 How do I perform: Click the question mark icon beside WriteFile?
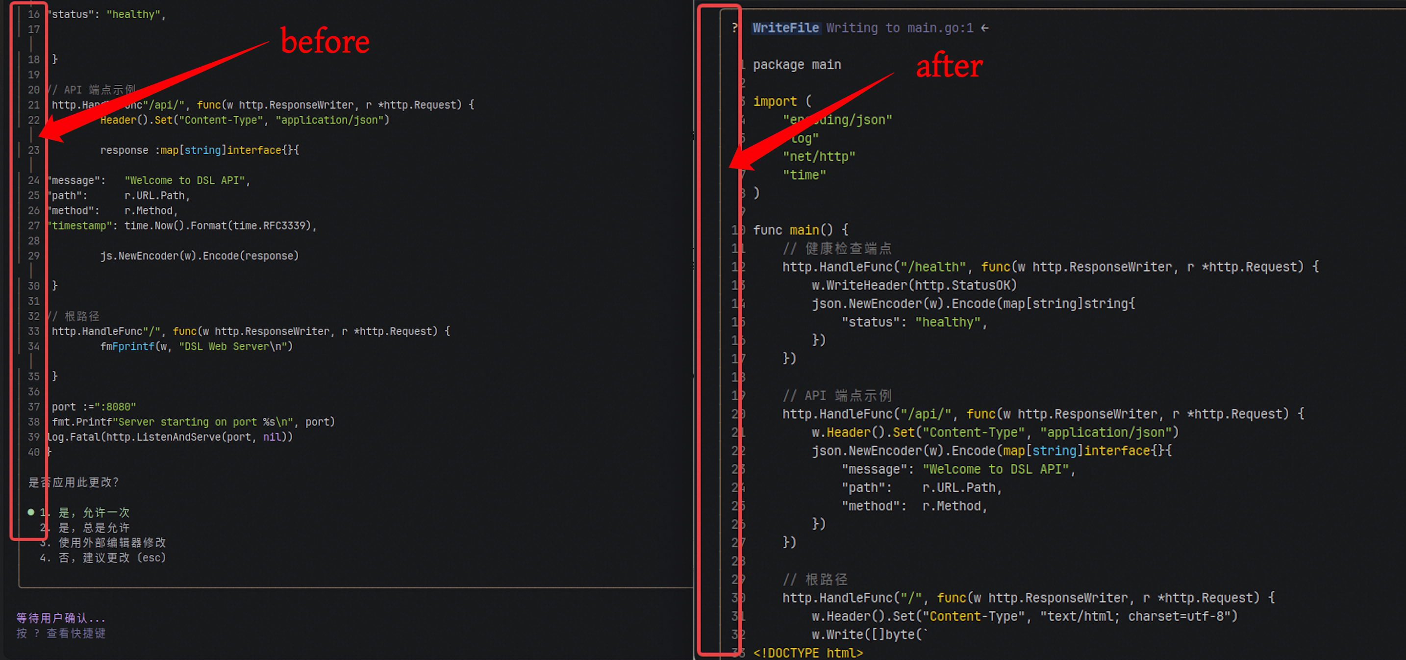point(735,28)
